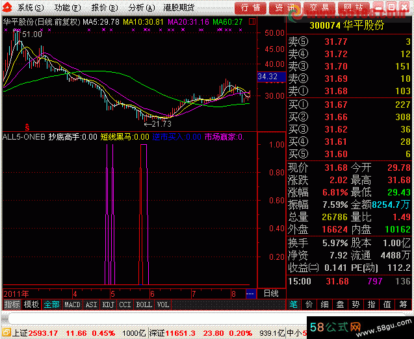Image resolution: width=414 pixels, height=339 pixels.
Task: Open the 资讯 news button
Action: point(285,8)
